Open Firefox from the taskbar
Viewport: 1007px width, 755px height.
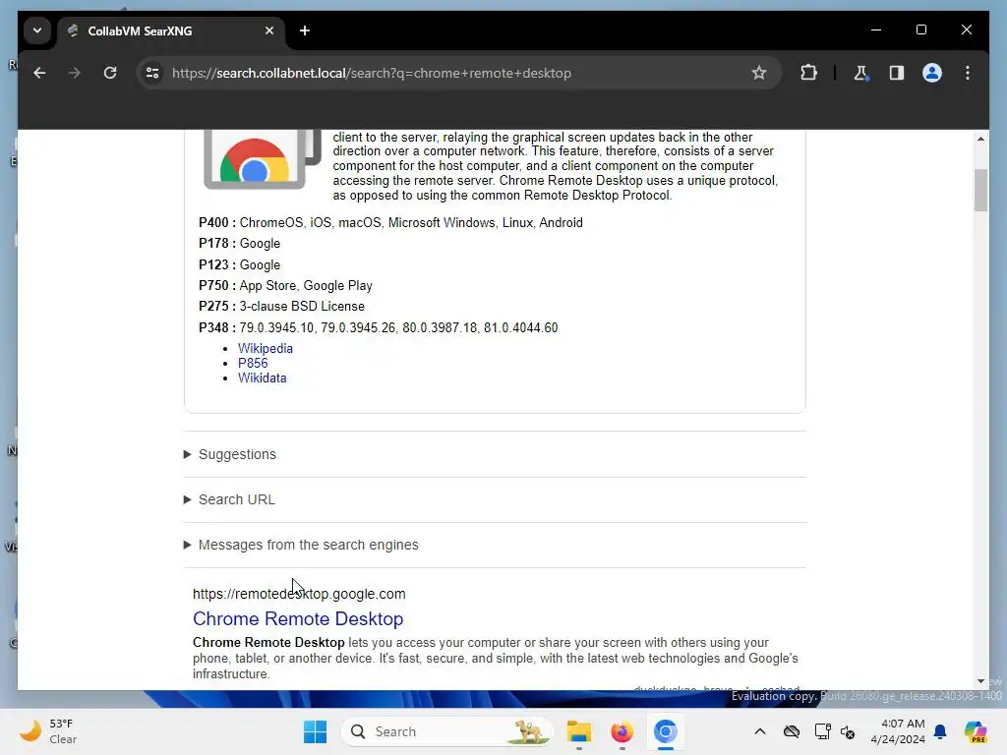pos(622,731)
